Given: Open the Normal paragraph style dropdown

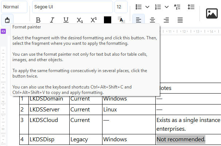Looking at the screenshot, I should coord(14,7).
